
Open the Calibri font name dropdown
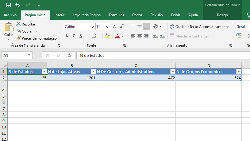(x=92, y=27)
